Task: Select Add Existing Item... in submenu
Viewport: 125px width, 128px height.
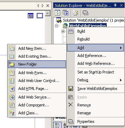Action: click(37, 56)
